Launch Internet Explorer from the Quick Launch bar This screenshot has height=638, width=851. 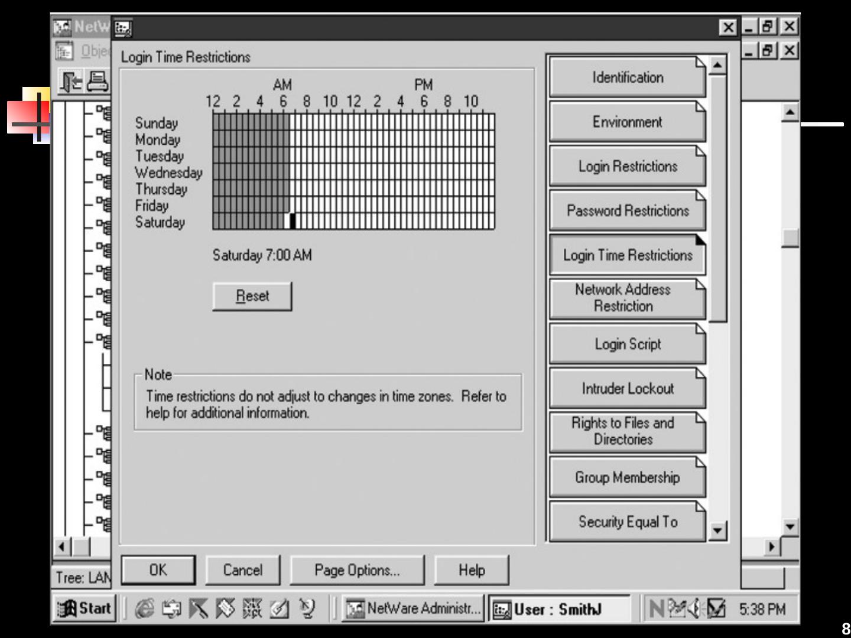(144, 608)
